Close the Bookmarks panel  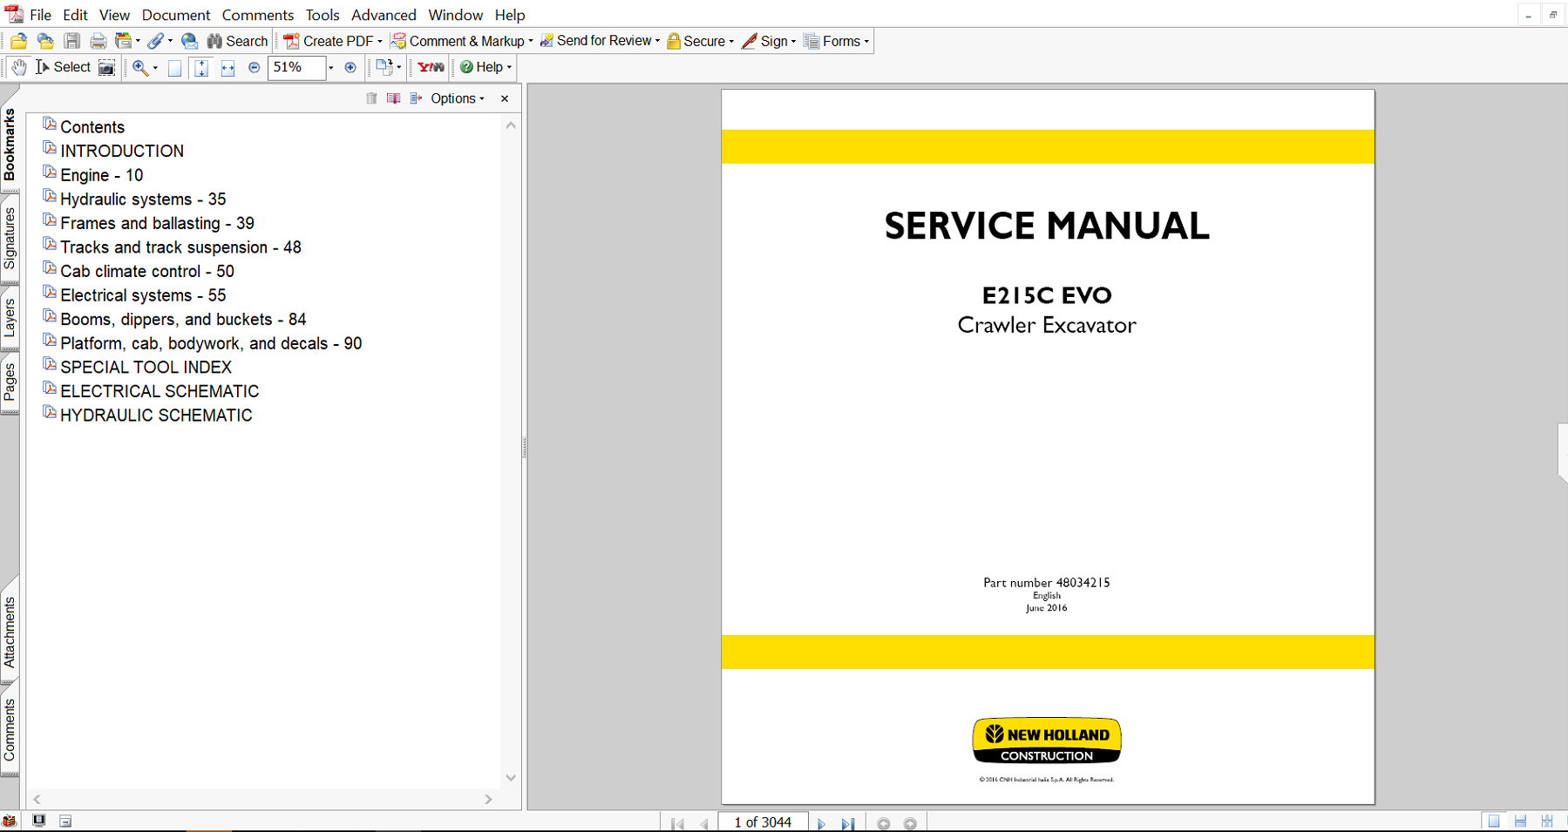(x=505, y=98)
